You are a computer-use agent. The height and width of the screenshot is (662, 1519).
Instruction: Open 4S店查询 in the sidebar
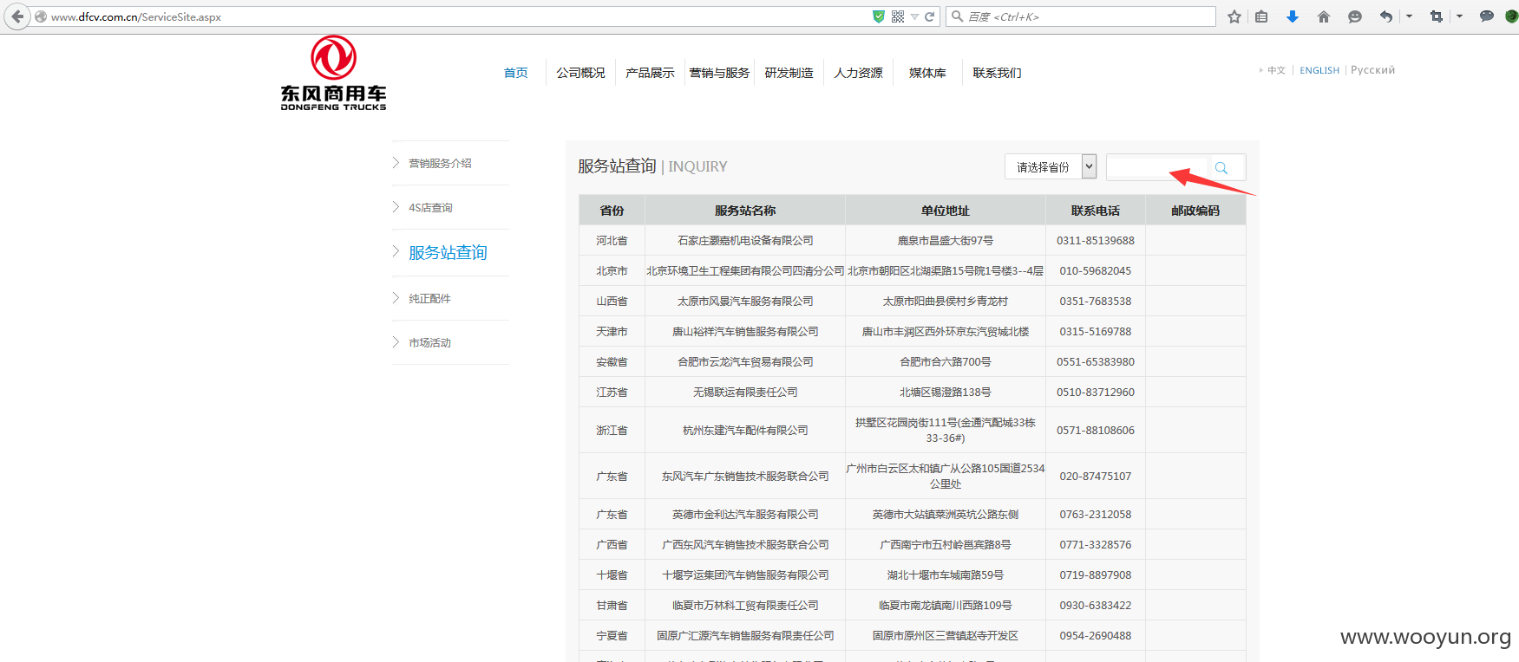click(x=430, y=207)
